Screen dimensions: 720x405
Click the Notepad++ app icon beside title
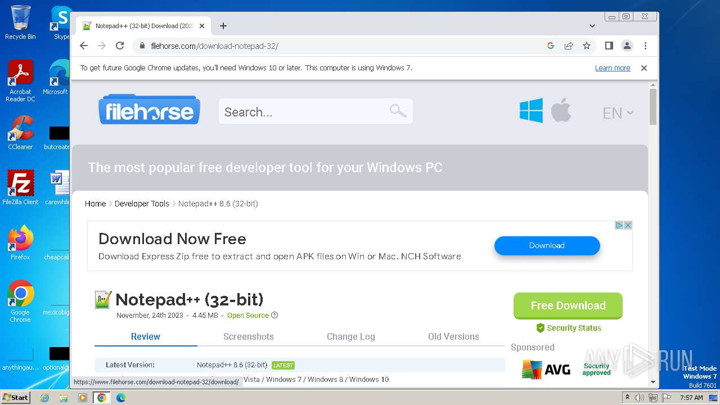(103, 299)
